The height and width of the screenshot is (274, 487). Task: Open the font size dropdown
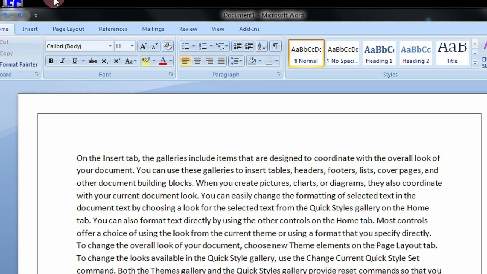click(x=132, y=46)
